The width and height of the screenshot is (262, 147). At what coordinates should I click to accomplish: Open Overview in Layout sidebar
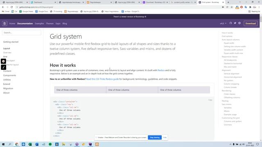coord(7,53)
